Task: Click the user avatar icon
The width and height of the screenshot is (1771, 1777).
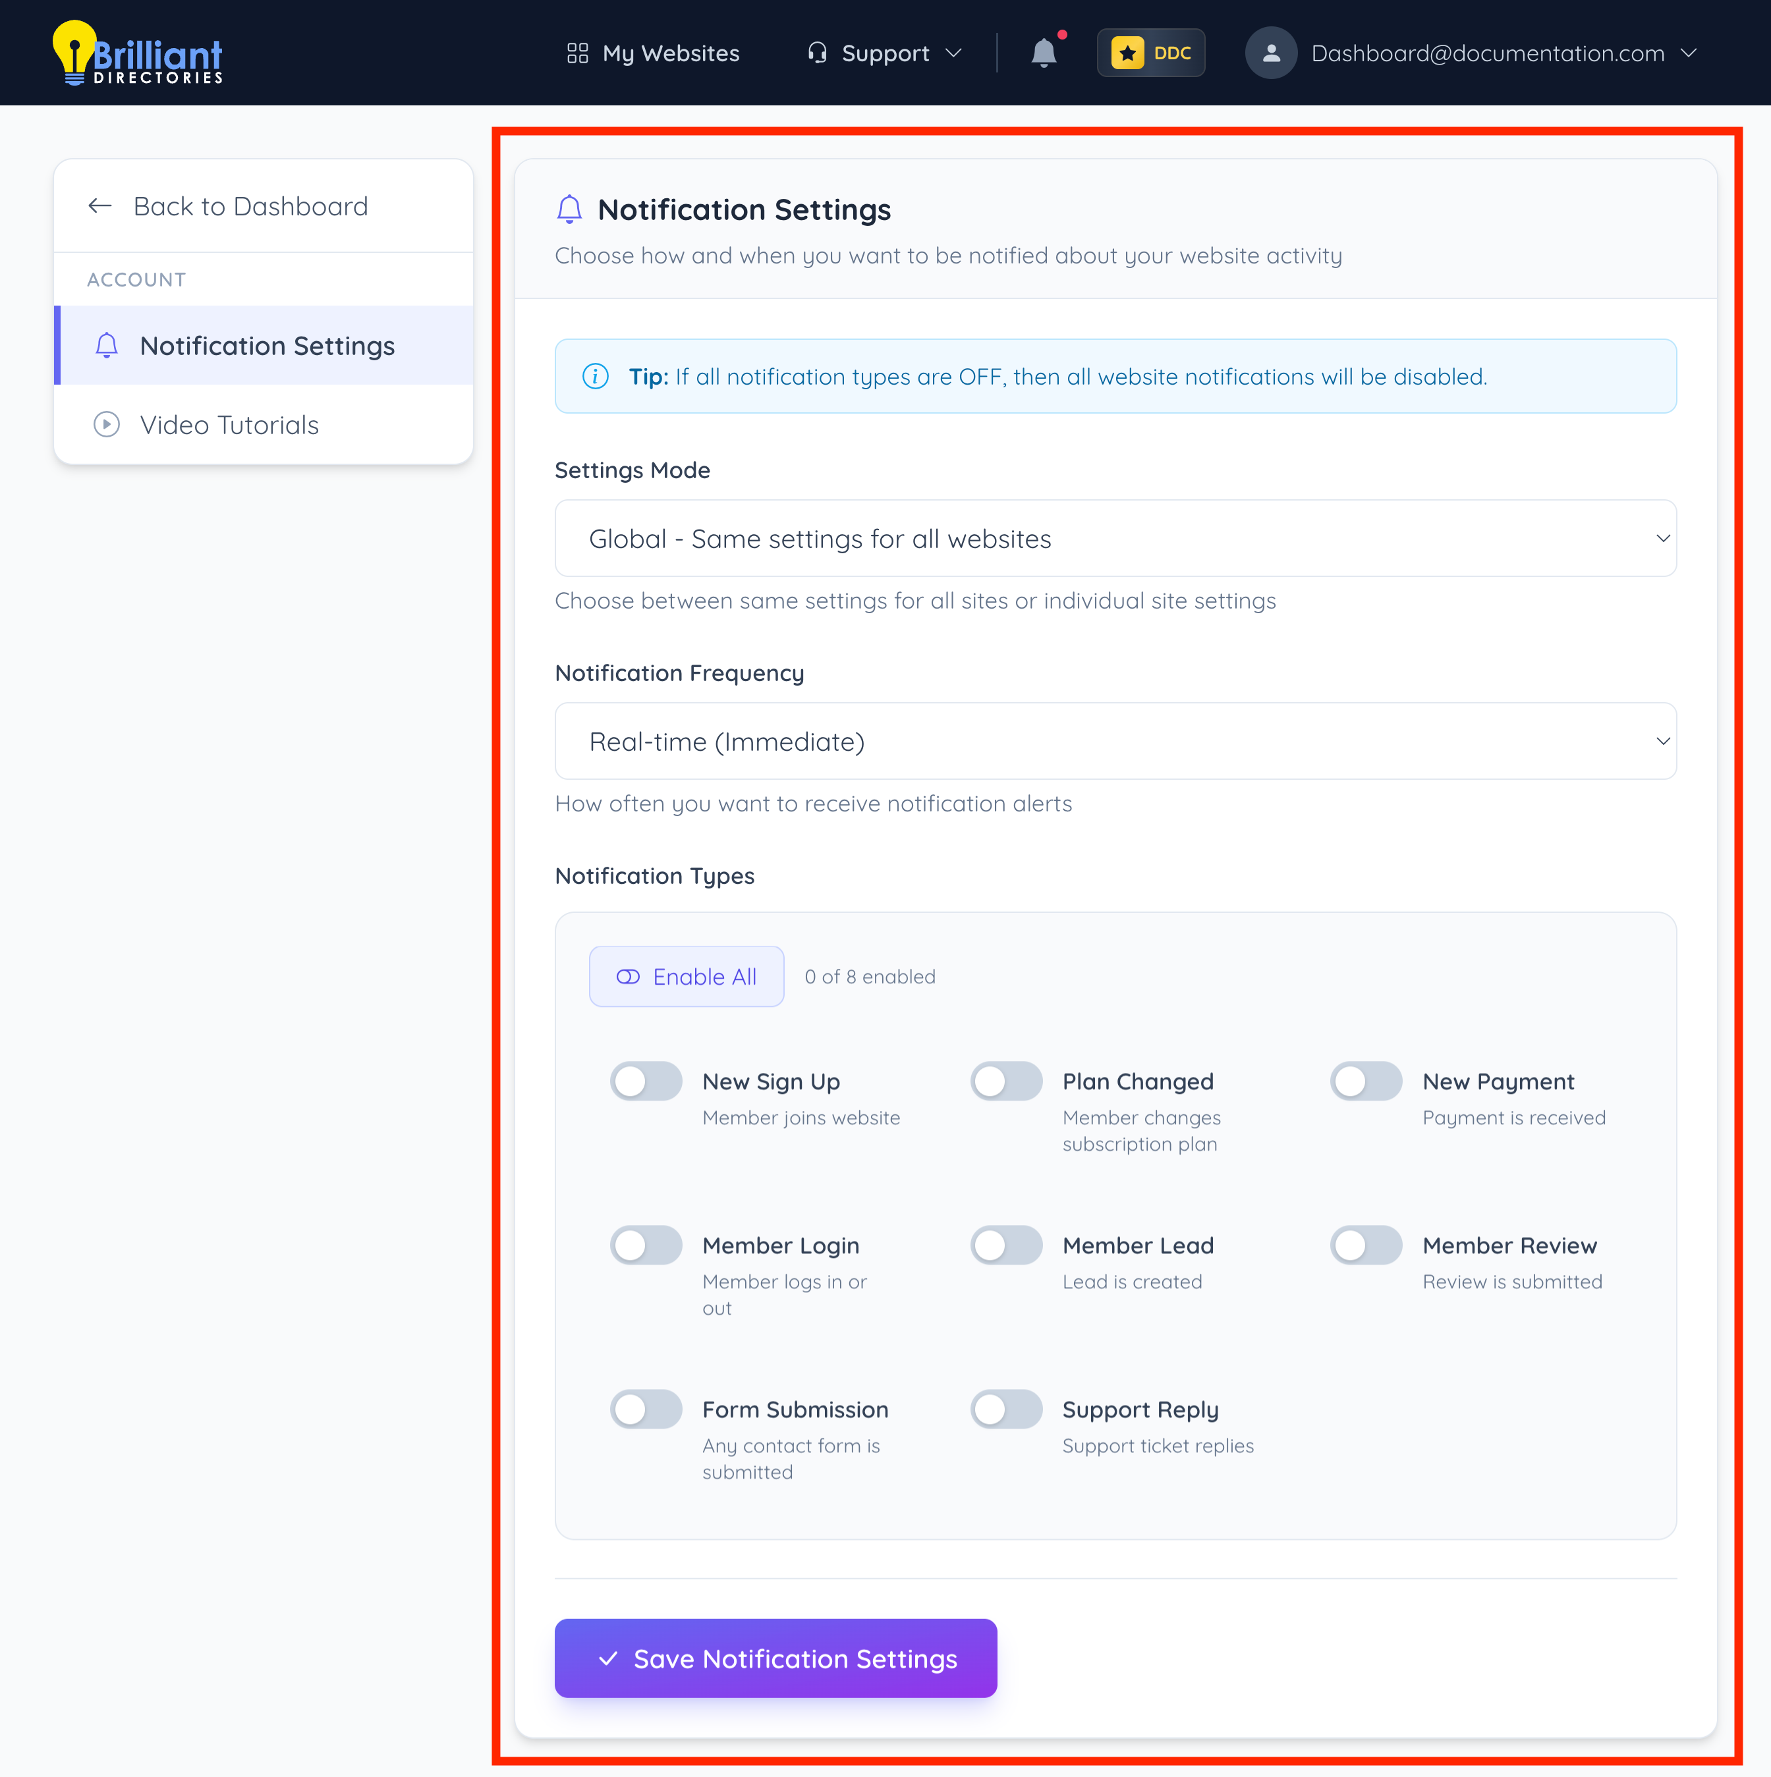Action: (x=1270, y=53)
